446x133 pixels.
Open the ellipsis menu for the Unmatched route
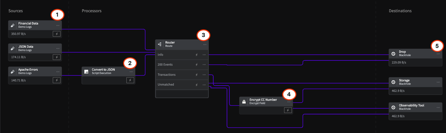pyautogui.click(x=204, y=85)
